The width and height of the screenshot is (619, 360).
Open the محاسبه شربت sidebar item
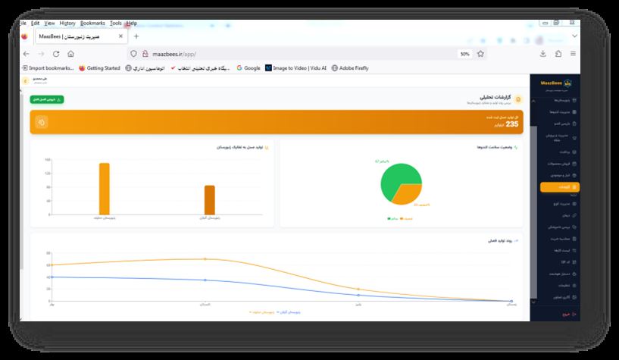(x=564, y=239)
